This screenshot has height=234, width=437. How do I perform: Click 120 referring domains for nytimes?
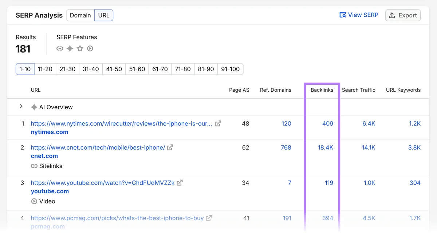point(287,123)
